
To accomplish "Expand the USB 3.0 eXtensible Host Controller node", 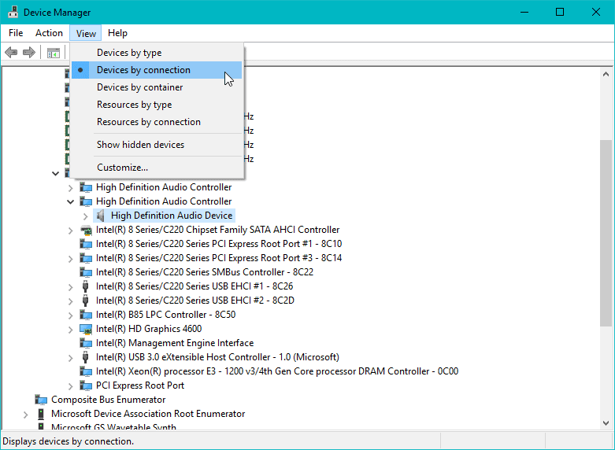I will coord(71,358).
